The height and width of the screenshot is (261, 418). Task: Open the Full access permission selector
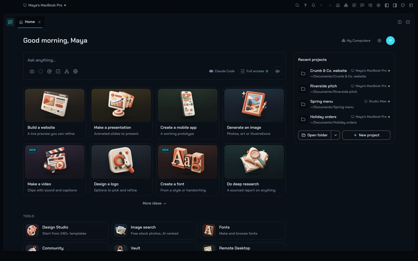tap(254, 71)
